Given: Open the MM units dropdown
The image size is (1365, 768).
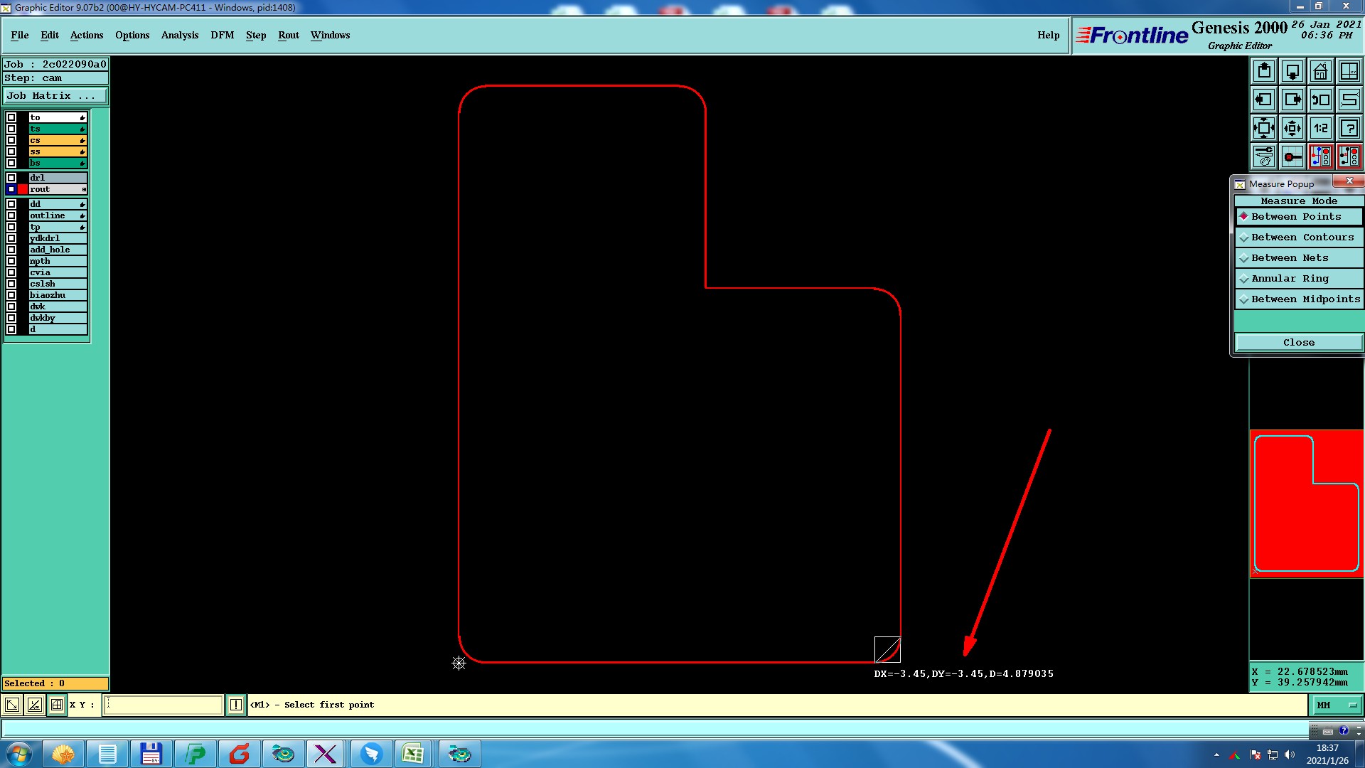Looking at the screenshot, I should click(x=1337, y=705).
